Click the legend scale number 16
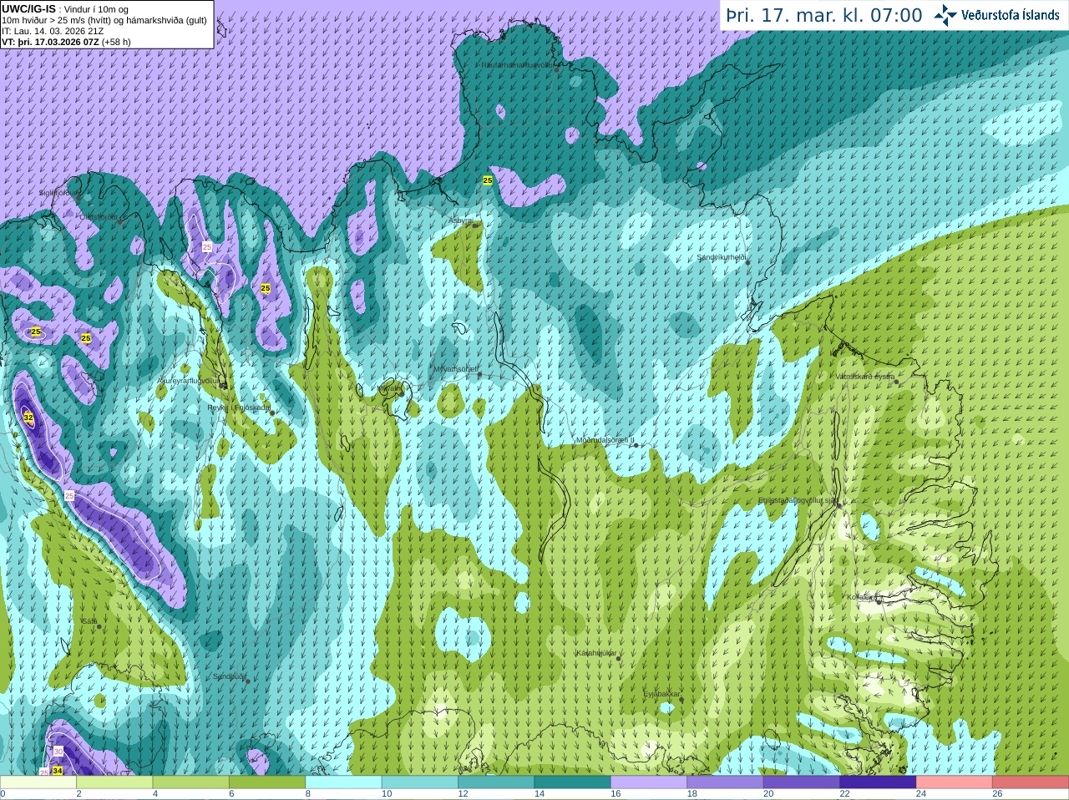Viewport: 1069px width, 800px height. [x=616, y=794]
